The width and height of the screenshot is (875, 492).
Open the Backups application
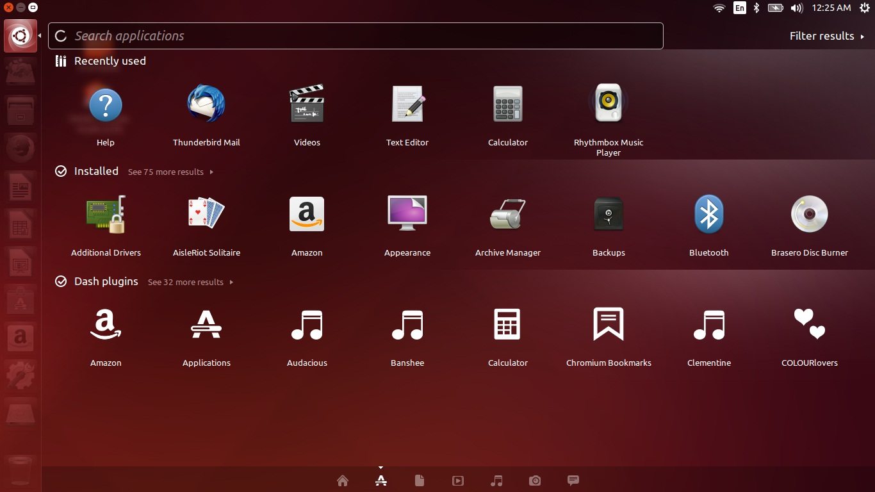[x=608, y=215]
